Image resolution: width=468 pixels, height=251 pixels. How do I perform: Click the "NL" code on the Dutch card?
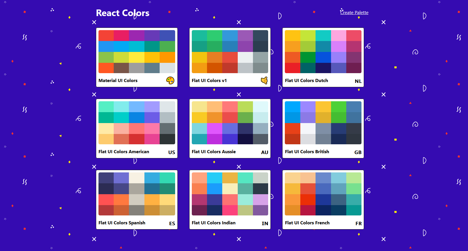point(358,81)
